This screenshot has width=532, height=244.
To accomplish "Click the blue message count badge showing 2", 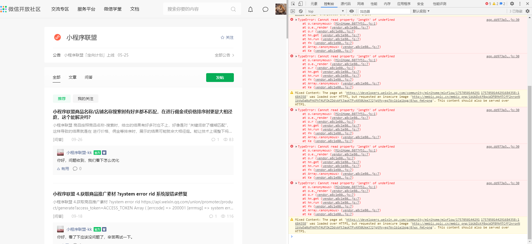I will tap(502, 4).
